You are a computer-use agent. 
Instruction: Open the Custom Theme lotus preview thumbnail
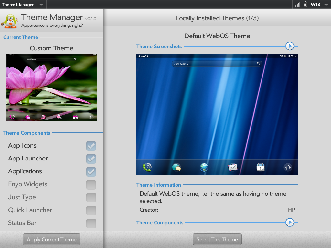[52, 87]
